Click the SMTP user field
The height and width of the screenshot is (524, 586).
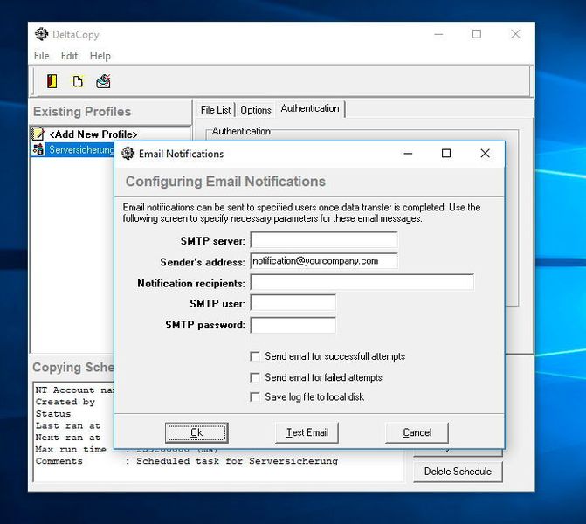point(293,303)
